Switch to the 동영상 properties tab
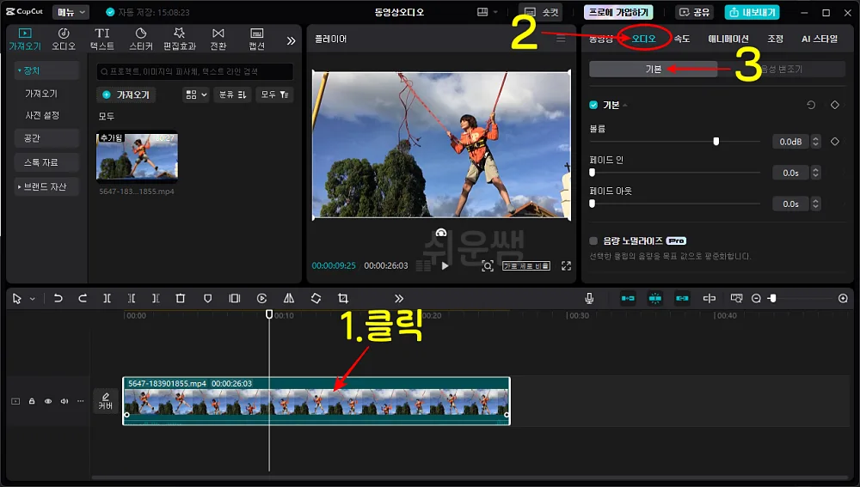 (600, 39)
